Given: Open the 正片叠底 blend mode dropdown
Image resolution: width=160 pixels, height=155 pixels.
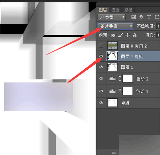Looking at the screenshot, I should point(116,26).
